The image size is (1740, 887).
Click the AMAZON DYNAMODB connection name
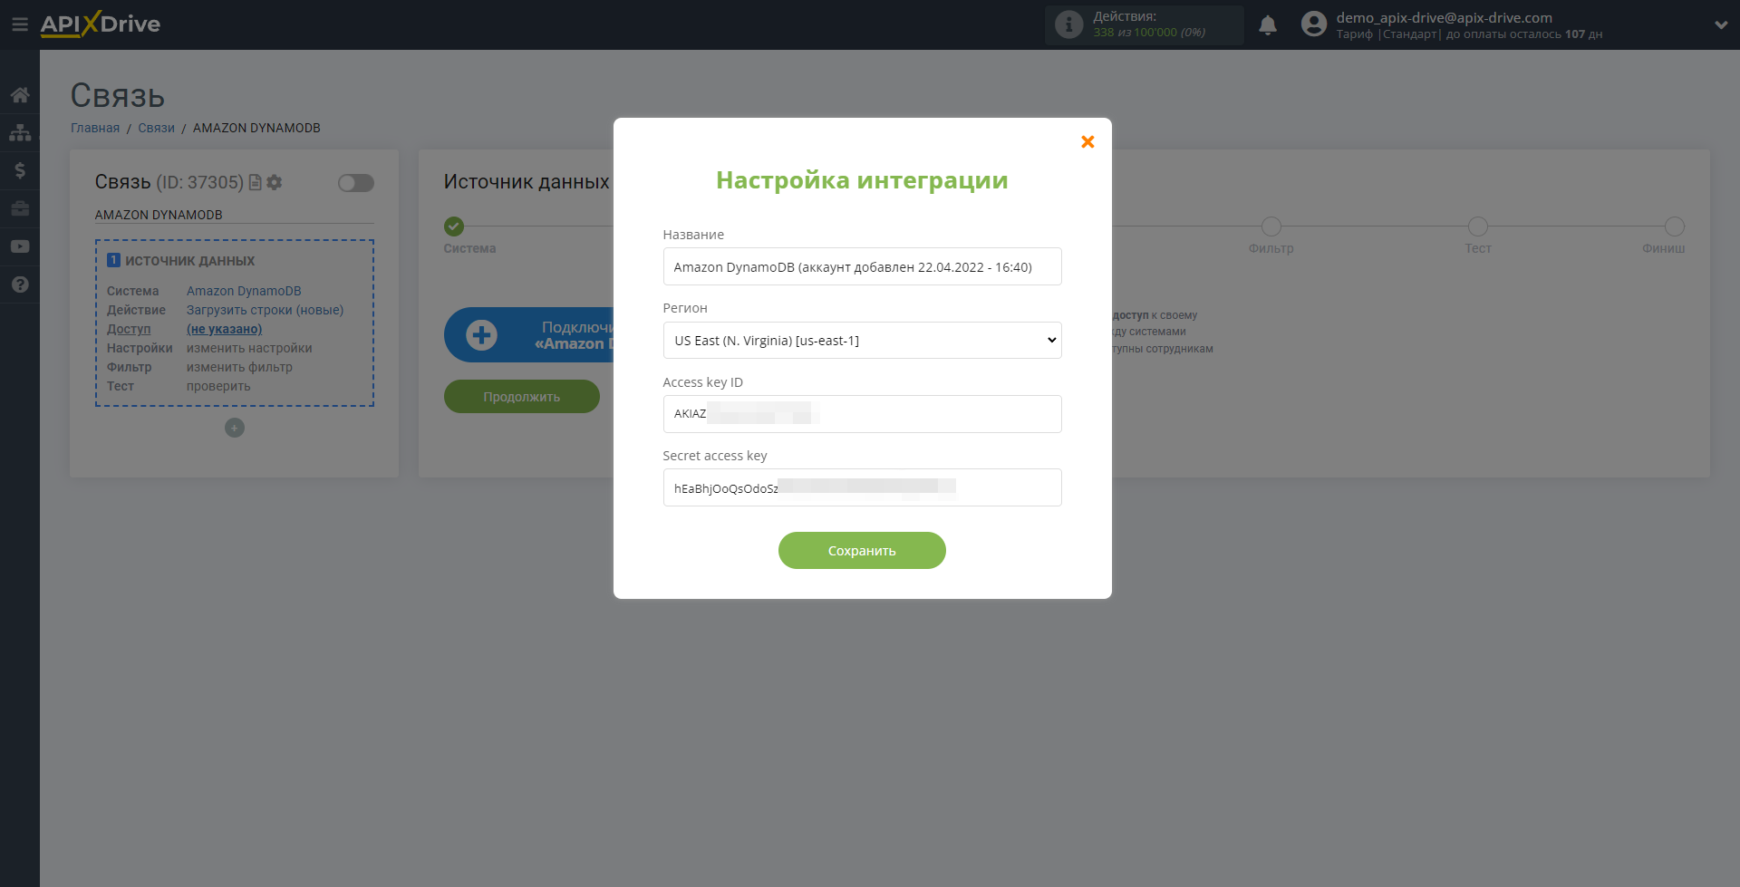(x=159, y=215)
